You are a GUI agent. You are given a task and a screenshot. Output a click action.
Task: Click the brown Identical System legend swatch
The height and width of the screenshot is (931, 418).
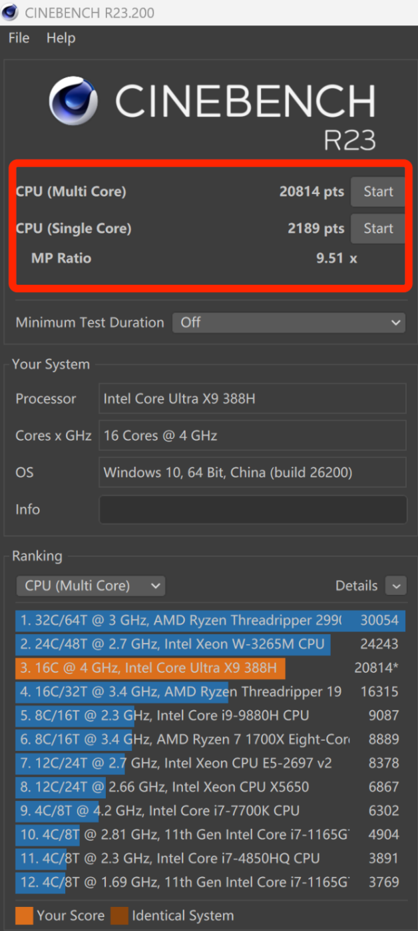click(x=119, y=915)
